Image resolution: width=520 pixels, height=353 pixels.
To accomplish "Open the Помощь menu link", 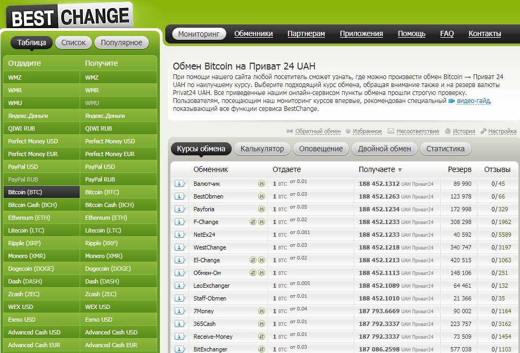I will (412, 34).
